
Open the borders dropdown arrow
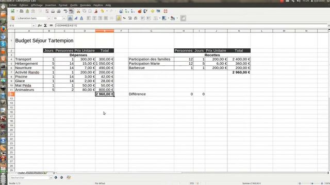(160, 18)
